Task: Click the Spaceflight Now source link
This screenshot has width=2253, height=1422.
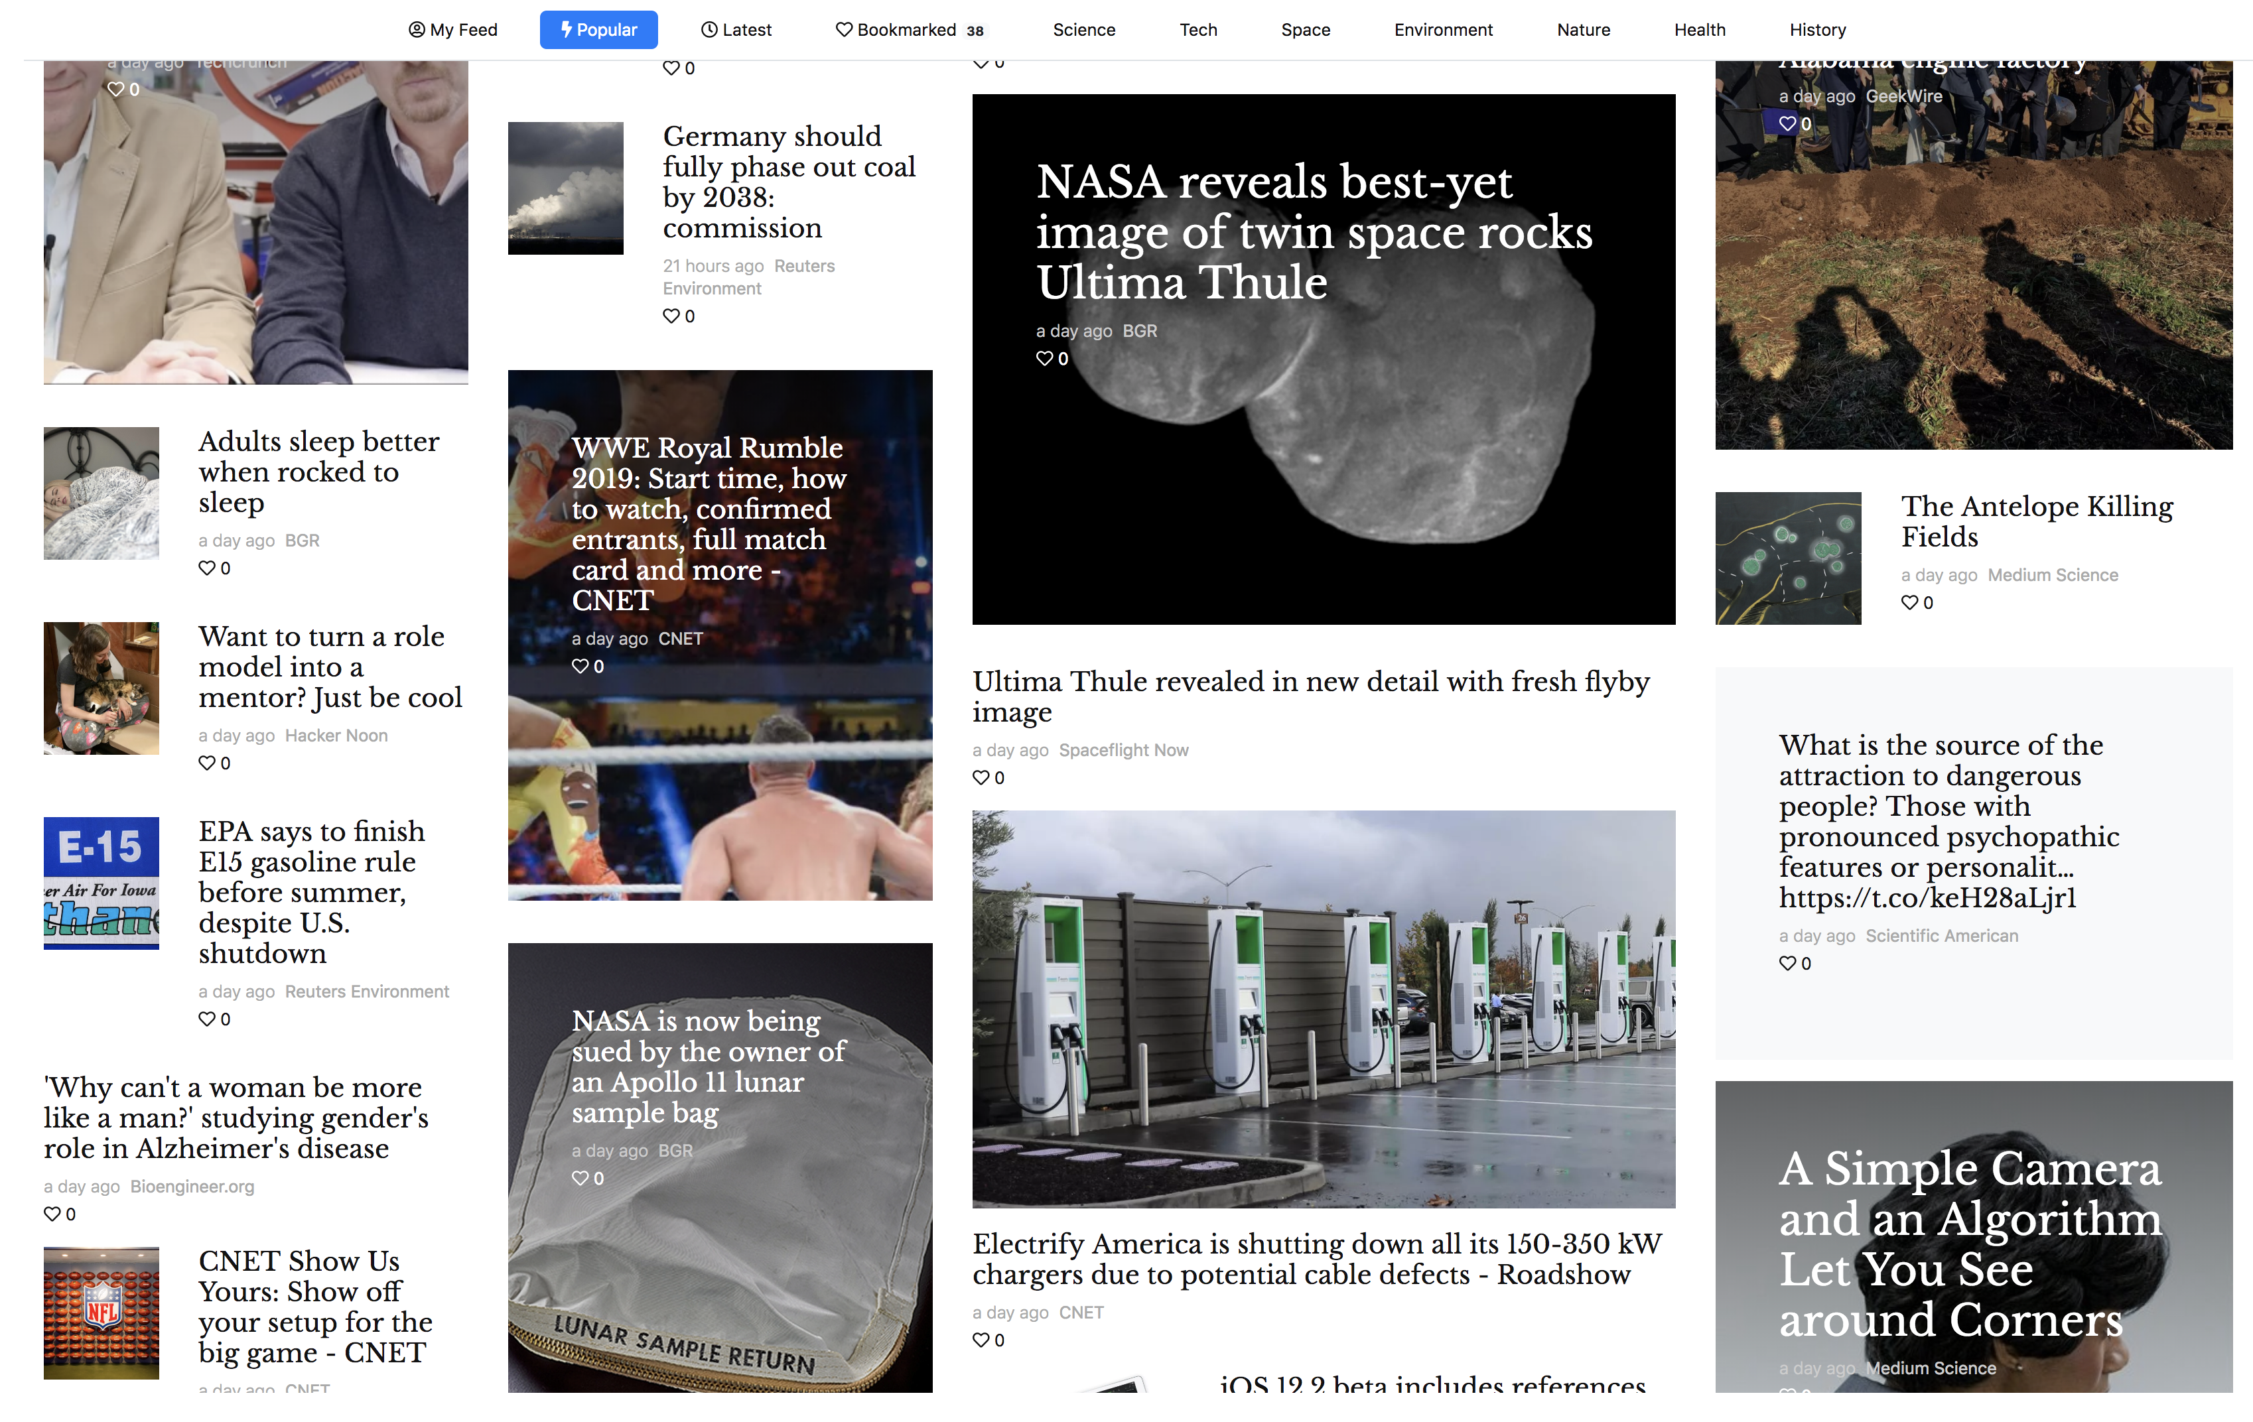Action: coord(1123,749)
